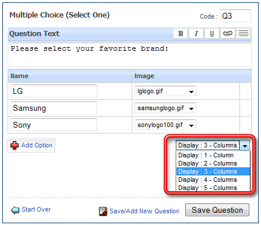The height and width of the screenshot is (225, 261).
Task: Click the red plus Add Option icon
Action: point(15,145)
